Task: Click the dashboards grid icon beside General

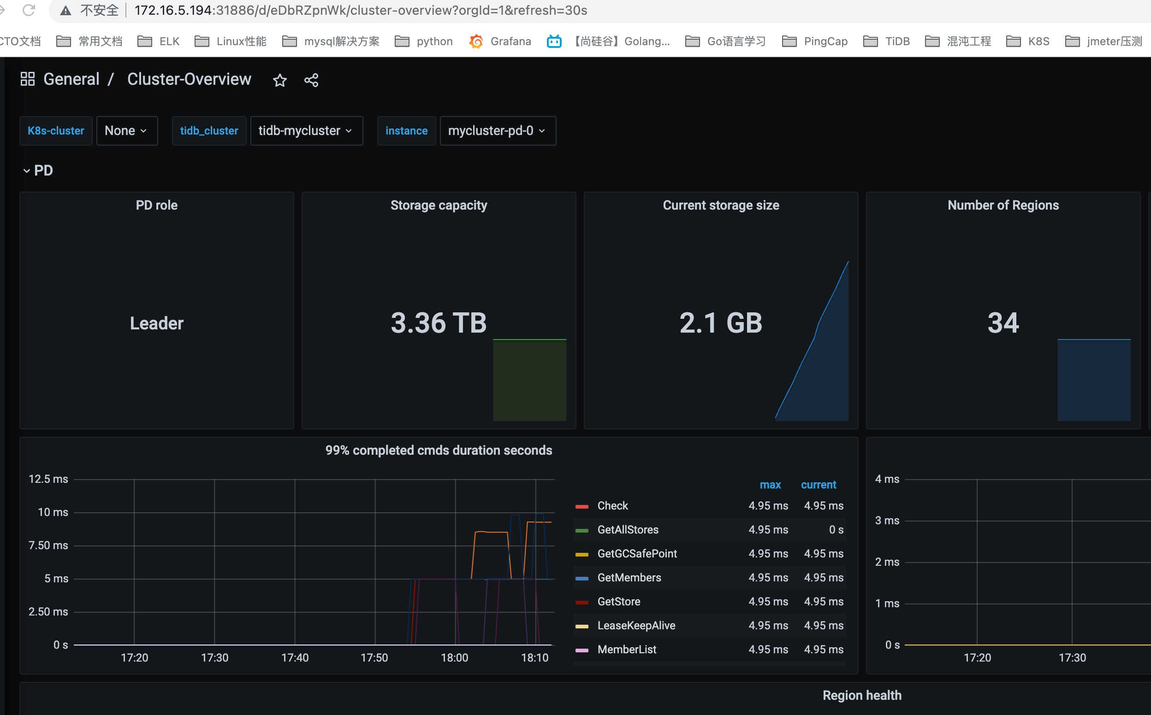Action: coord(28,79)
